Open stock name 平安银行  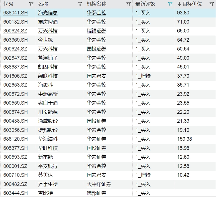(48, 166)
